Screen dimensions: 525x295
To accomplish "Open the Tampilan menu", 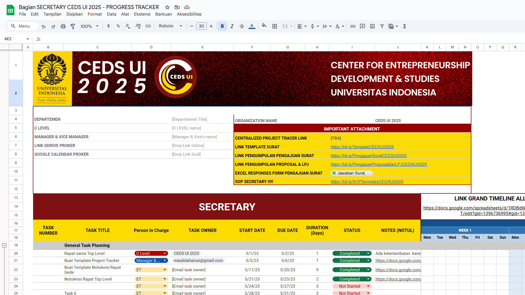I will (52, 14).
